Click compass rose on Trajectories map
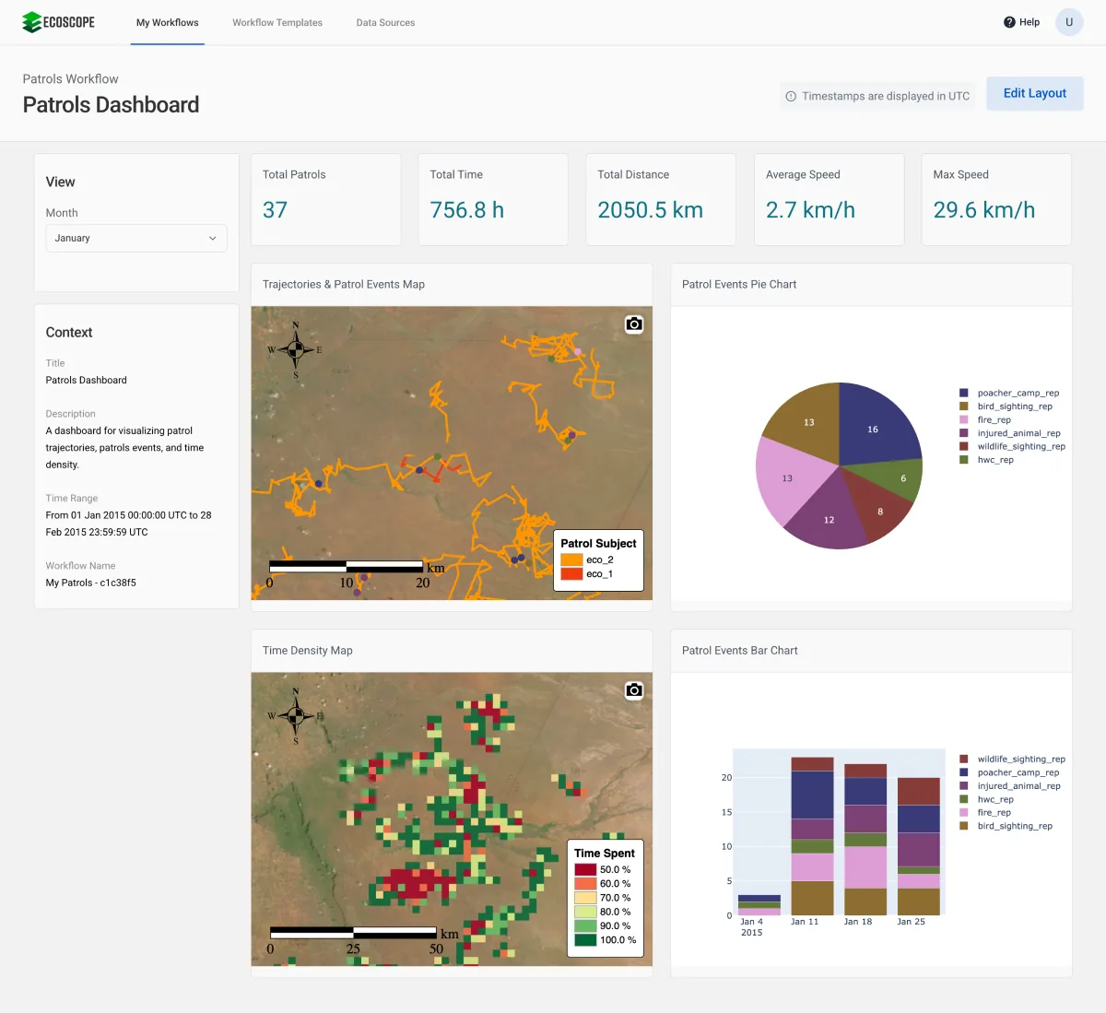Image resolution: width=1106 pixels, height=1013 pixels. tap(296, 350)
